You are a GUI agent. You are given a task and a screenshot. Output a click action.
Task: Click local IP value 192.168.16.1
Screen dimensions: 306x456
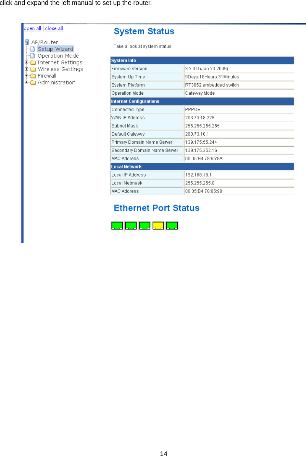(x=198, y=175)
